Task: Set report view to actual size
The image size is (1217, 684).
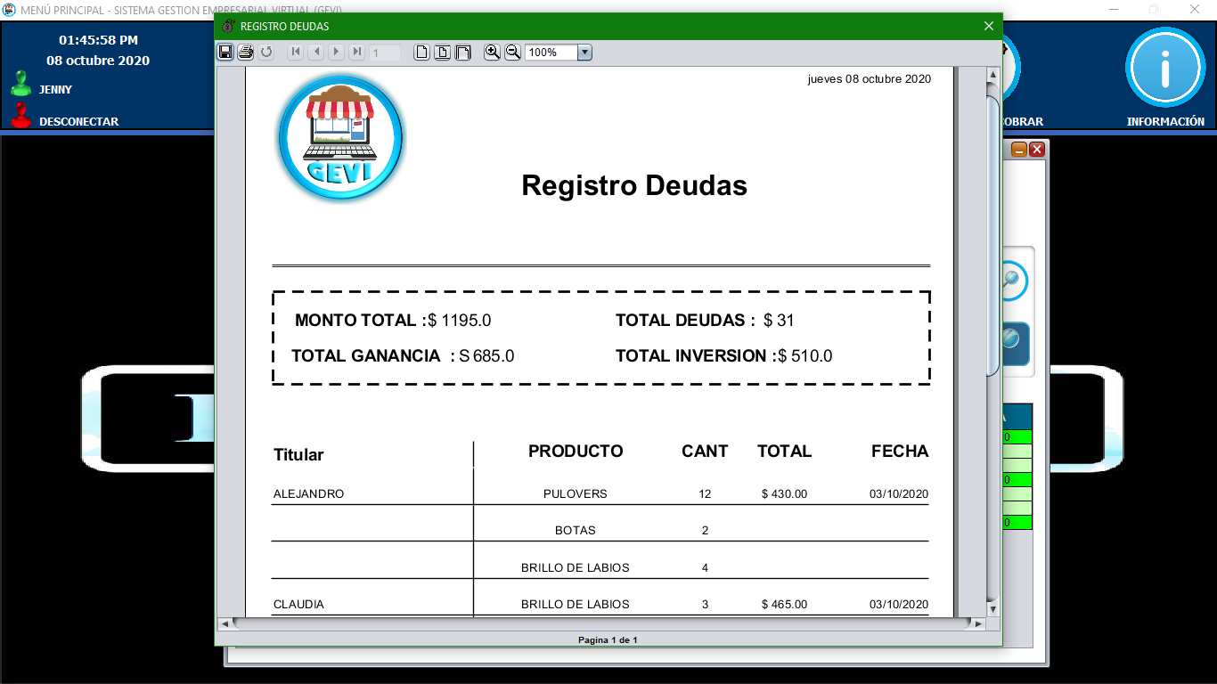Action: tap(422, 53)
